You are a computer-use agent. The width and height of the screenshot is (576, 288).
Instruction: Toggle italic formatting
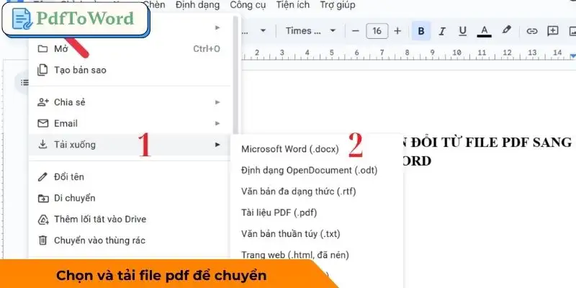442,31
